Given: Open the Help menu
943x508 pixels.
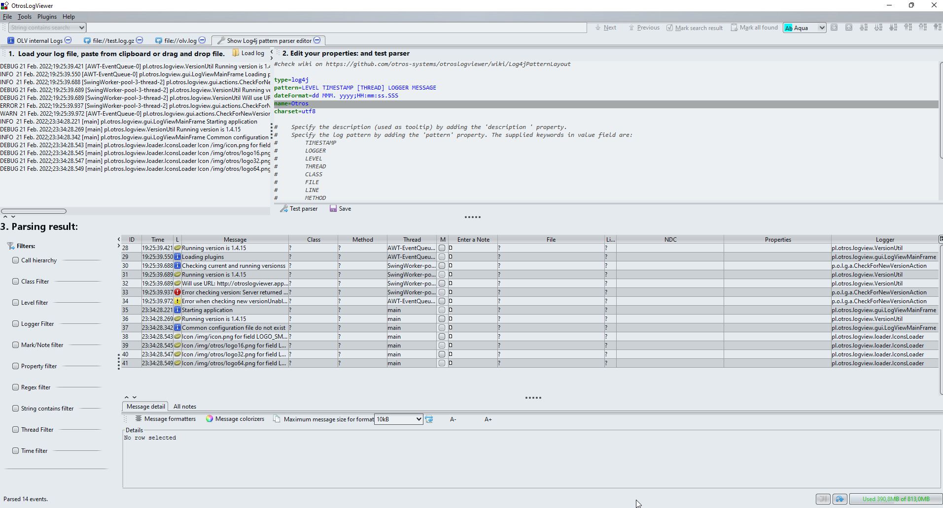Looking at the screenshot, I should [x=69, y=16].
